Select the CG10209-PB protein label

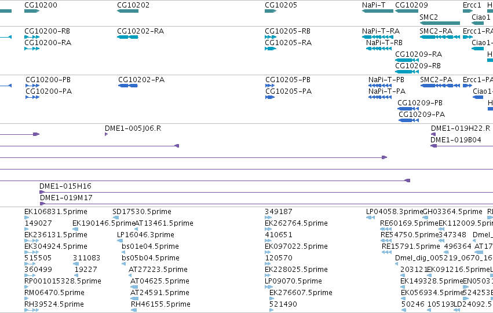pos(420,103)
